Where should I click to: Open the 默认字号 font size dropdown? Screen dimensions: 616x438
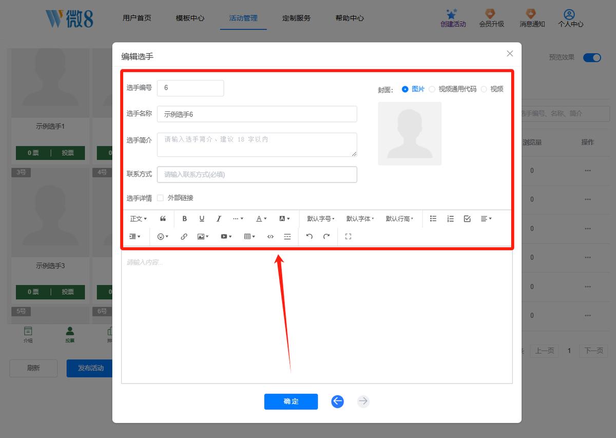[321, 219]
